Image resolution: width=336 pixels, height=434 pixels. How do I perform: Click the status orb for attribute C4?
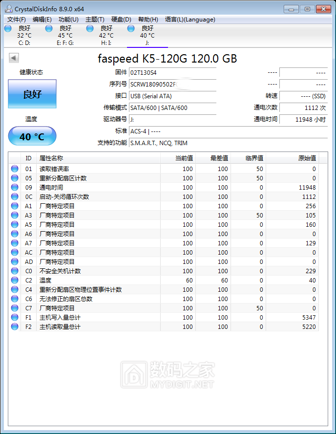[x=15, y=289]
